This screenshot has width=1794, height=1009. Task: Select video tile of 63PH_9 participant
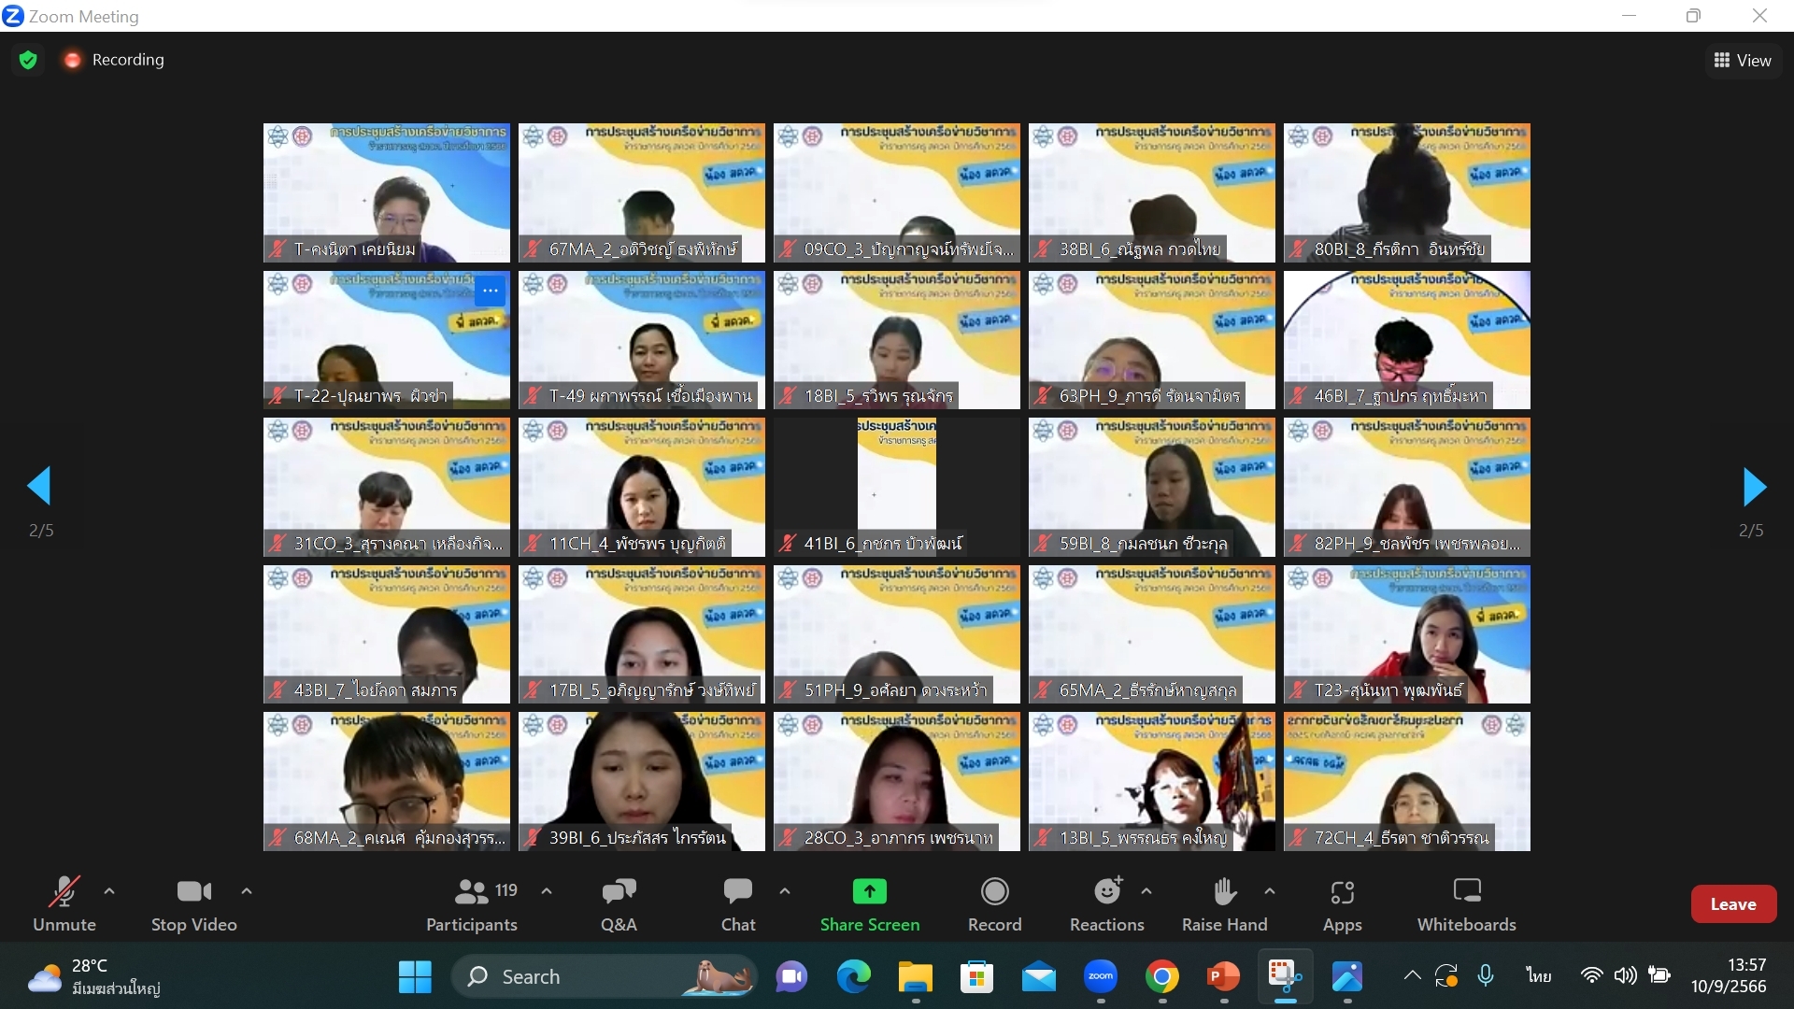pos(1152,340)
